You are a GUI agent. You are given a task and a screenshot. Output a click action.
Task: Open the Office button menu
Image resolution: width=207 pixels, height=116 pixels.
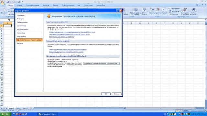[x=3, y=3]
